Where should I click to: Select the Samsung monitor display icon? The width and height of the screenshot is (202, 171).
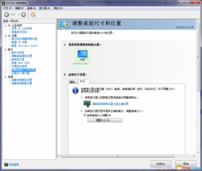(x=83, y=55)
